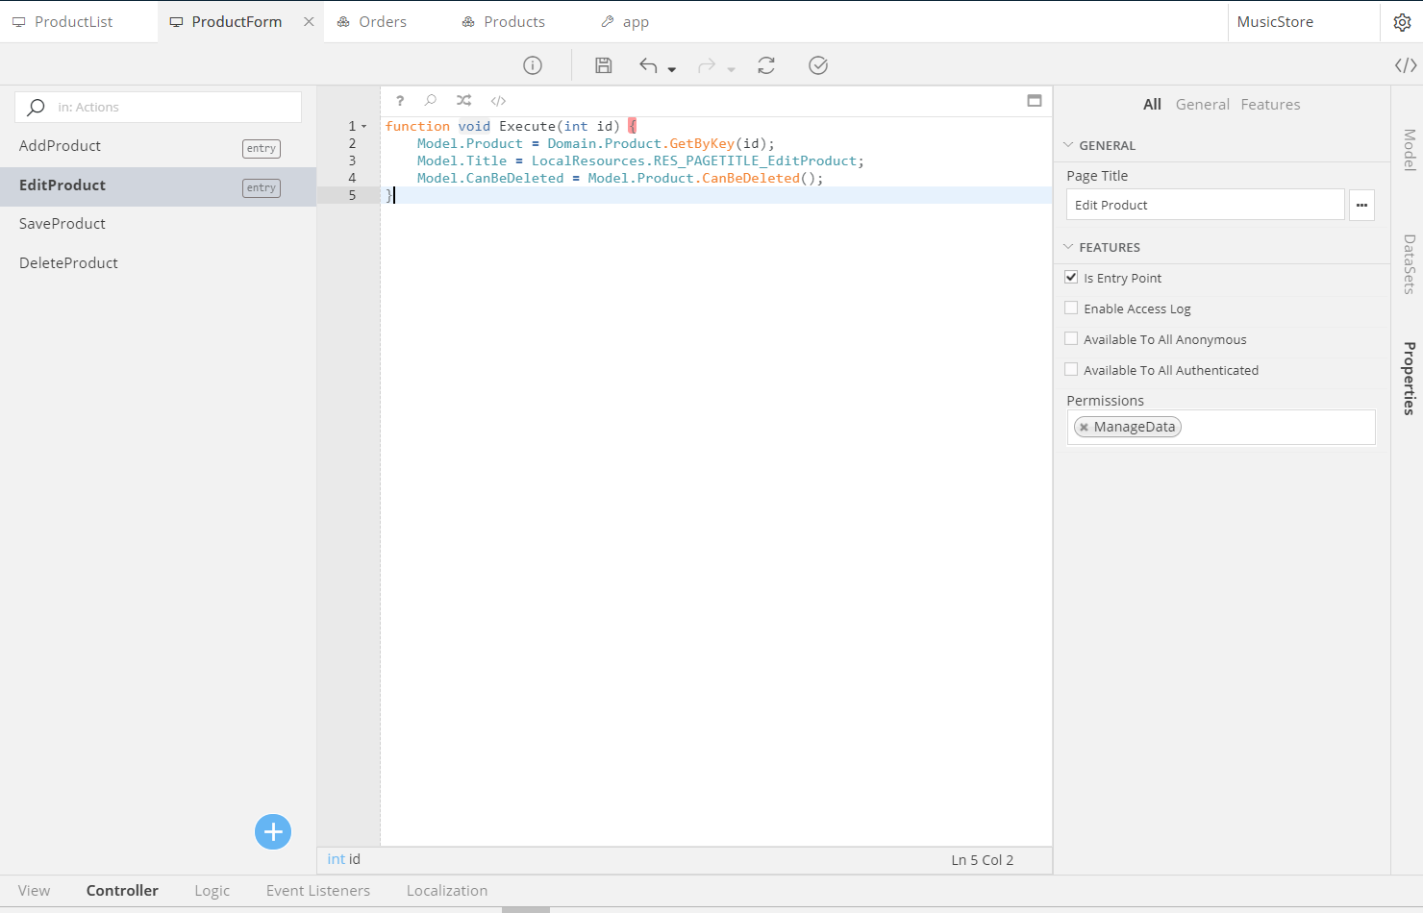Enable the Access Log checkbox
The height and width of the screenshot is (913, 1423).
coord(1071,308)
